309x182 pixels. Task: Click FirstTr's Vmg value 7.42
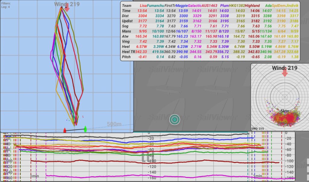(x=172, y=41)
